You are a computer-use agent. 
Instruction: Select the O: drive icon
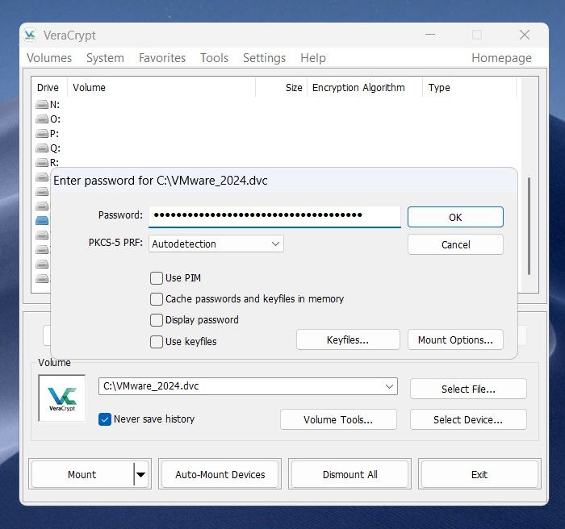(x=42, y=119)
